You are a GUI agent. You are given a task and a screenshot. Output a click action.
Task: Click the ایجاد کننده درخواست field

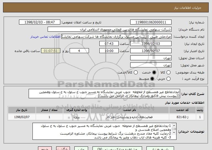coord(116,37)
